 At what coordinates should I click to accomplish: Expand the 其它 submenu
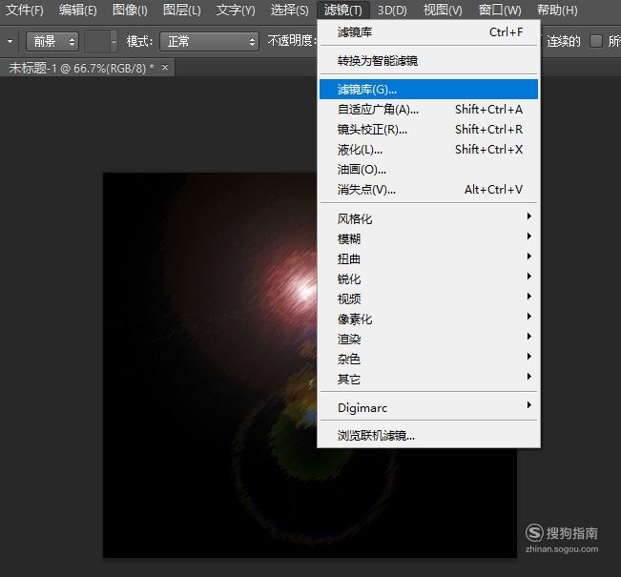click(x=429, y=379)
